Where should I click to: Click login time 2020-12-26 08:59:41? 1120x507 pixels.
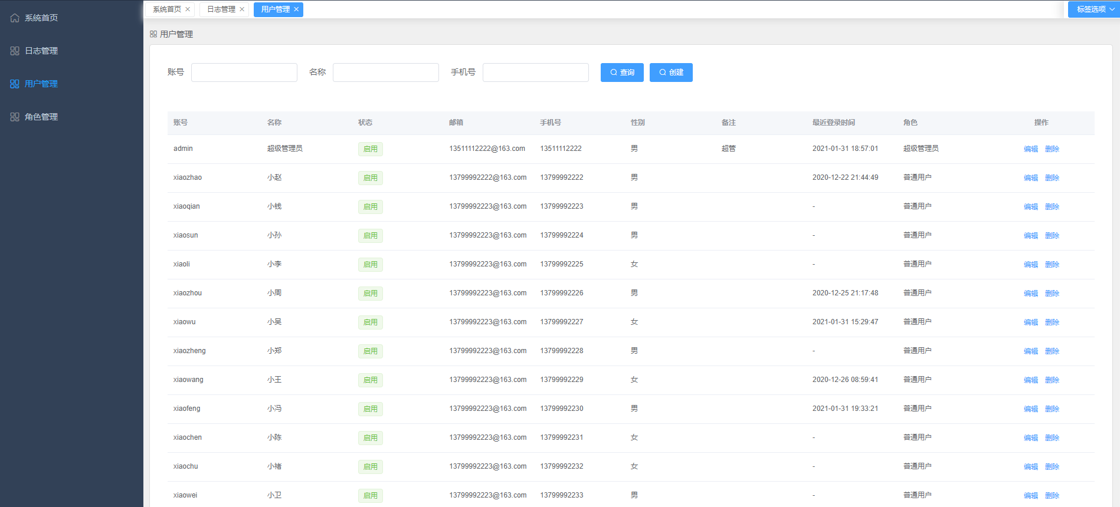(x=845, y=380)
